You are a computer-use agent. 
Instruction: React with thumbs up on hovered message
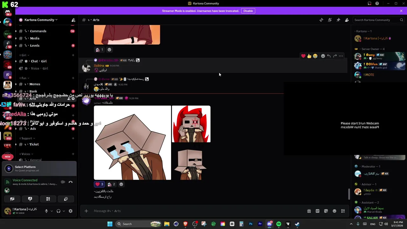tap(309, 56)
